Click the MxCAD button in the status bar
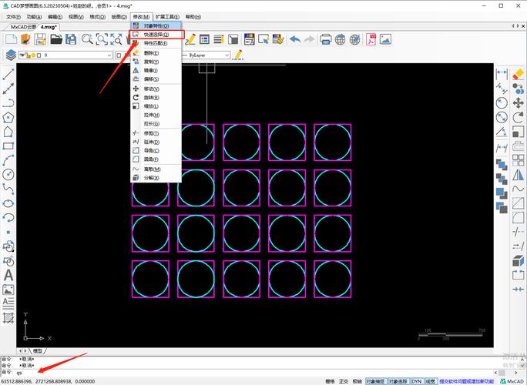This screenshot has height=385, width=527. tap(513, 380)
